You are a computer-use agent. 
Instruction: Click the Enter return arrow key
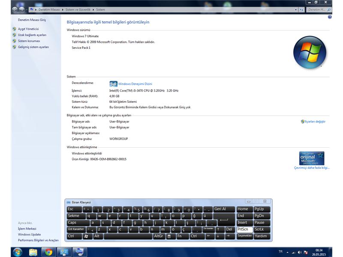[x=224, y=219]
